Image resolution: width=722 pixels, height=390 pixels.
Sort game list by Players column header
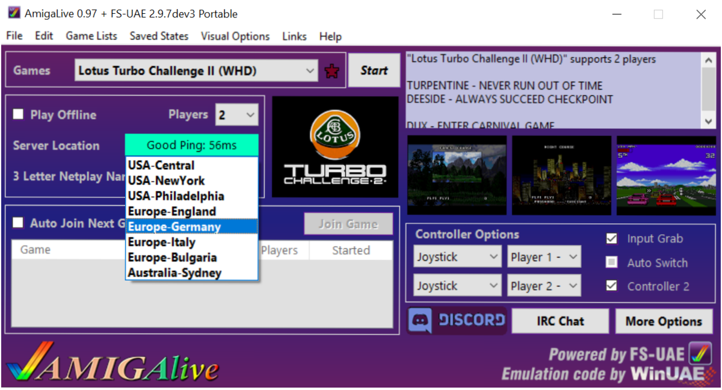pos(279,250)
